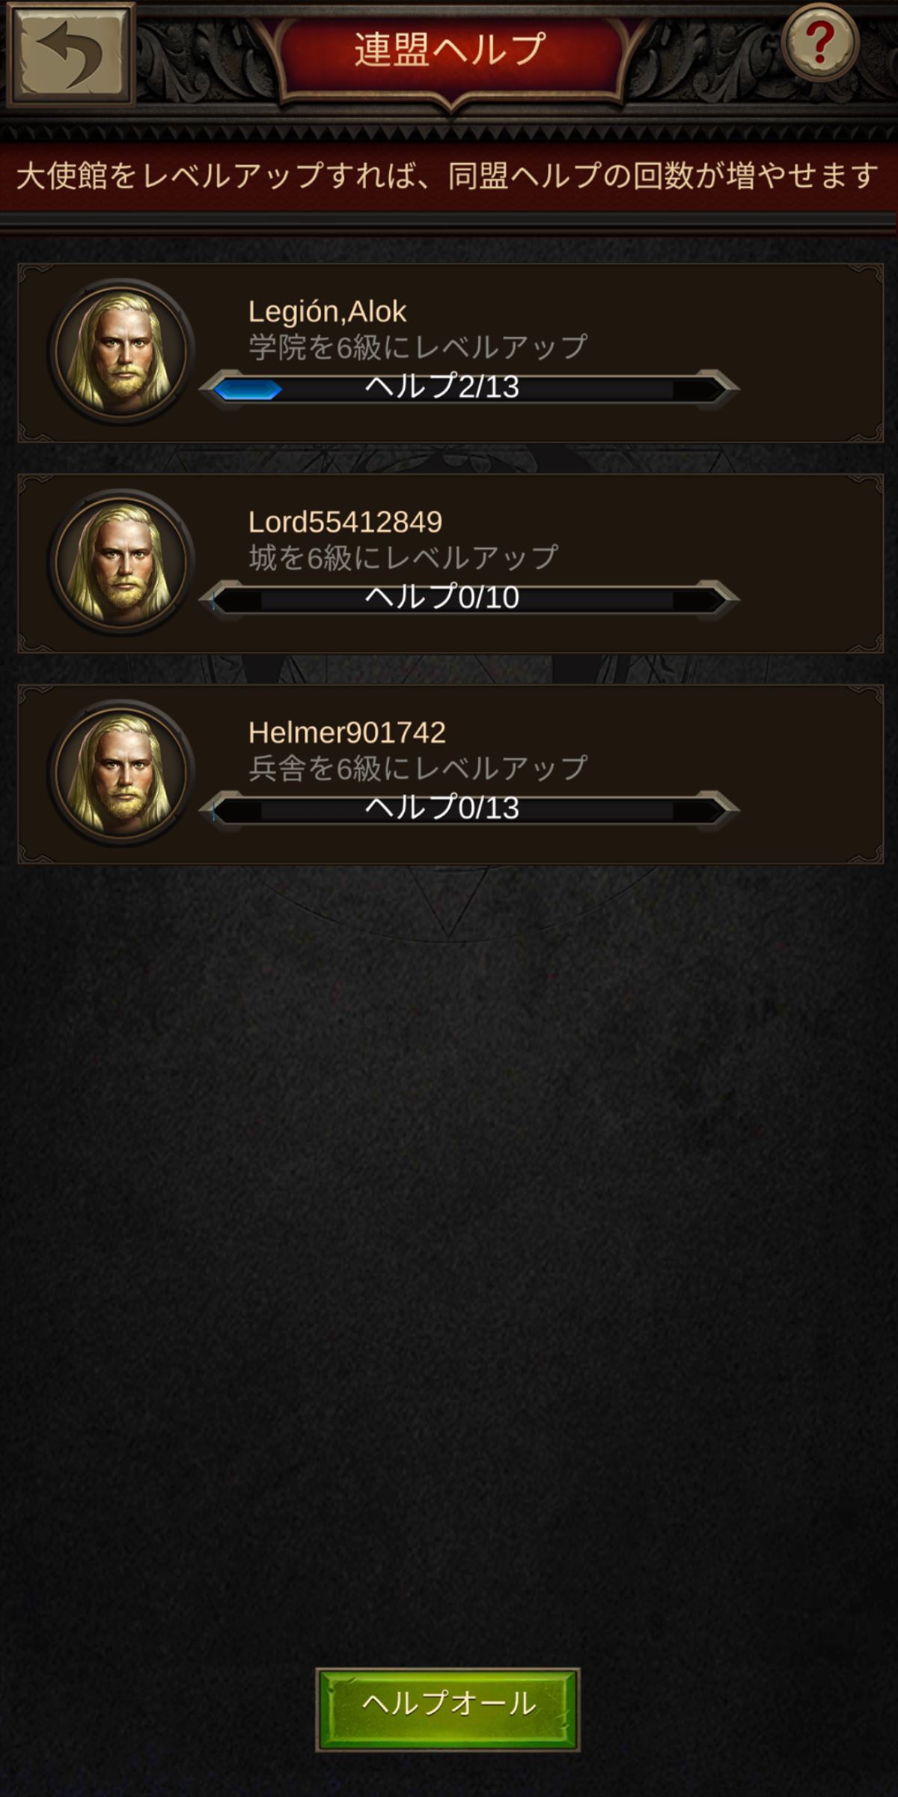The image size is (898, 1797).
Task: Tap Legión,Alok's avatar portrait
Action: click(120, 351)
